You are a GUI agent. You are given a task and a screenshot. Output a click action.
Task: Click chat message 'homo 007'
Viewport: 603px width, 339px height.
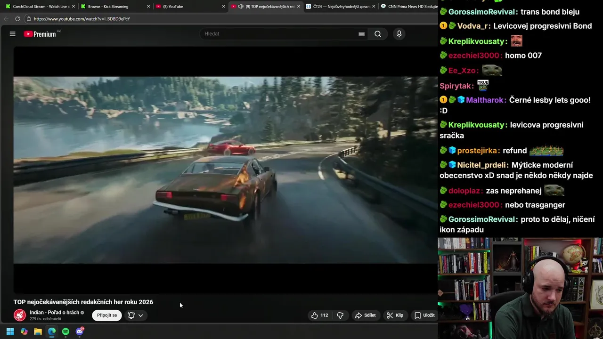523,56
